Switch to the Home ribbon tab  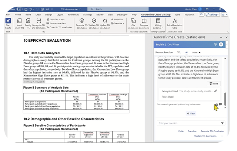point(18,15)
